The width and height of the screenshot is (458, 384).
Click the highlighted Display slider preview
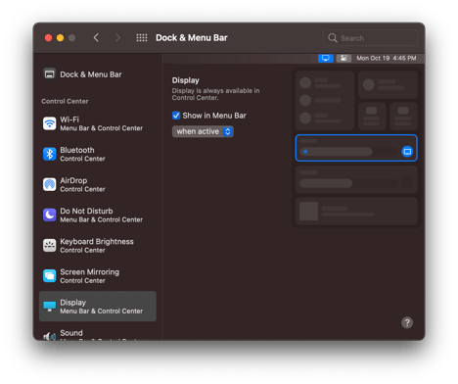(x=356, y=148)
